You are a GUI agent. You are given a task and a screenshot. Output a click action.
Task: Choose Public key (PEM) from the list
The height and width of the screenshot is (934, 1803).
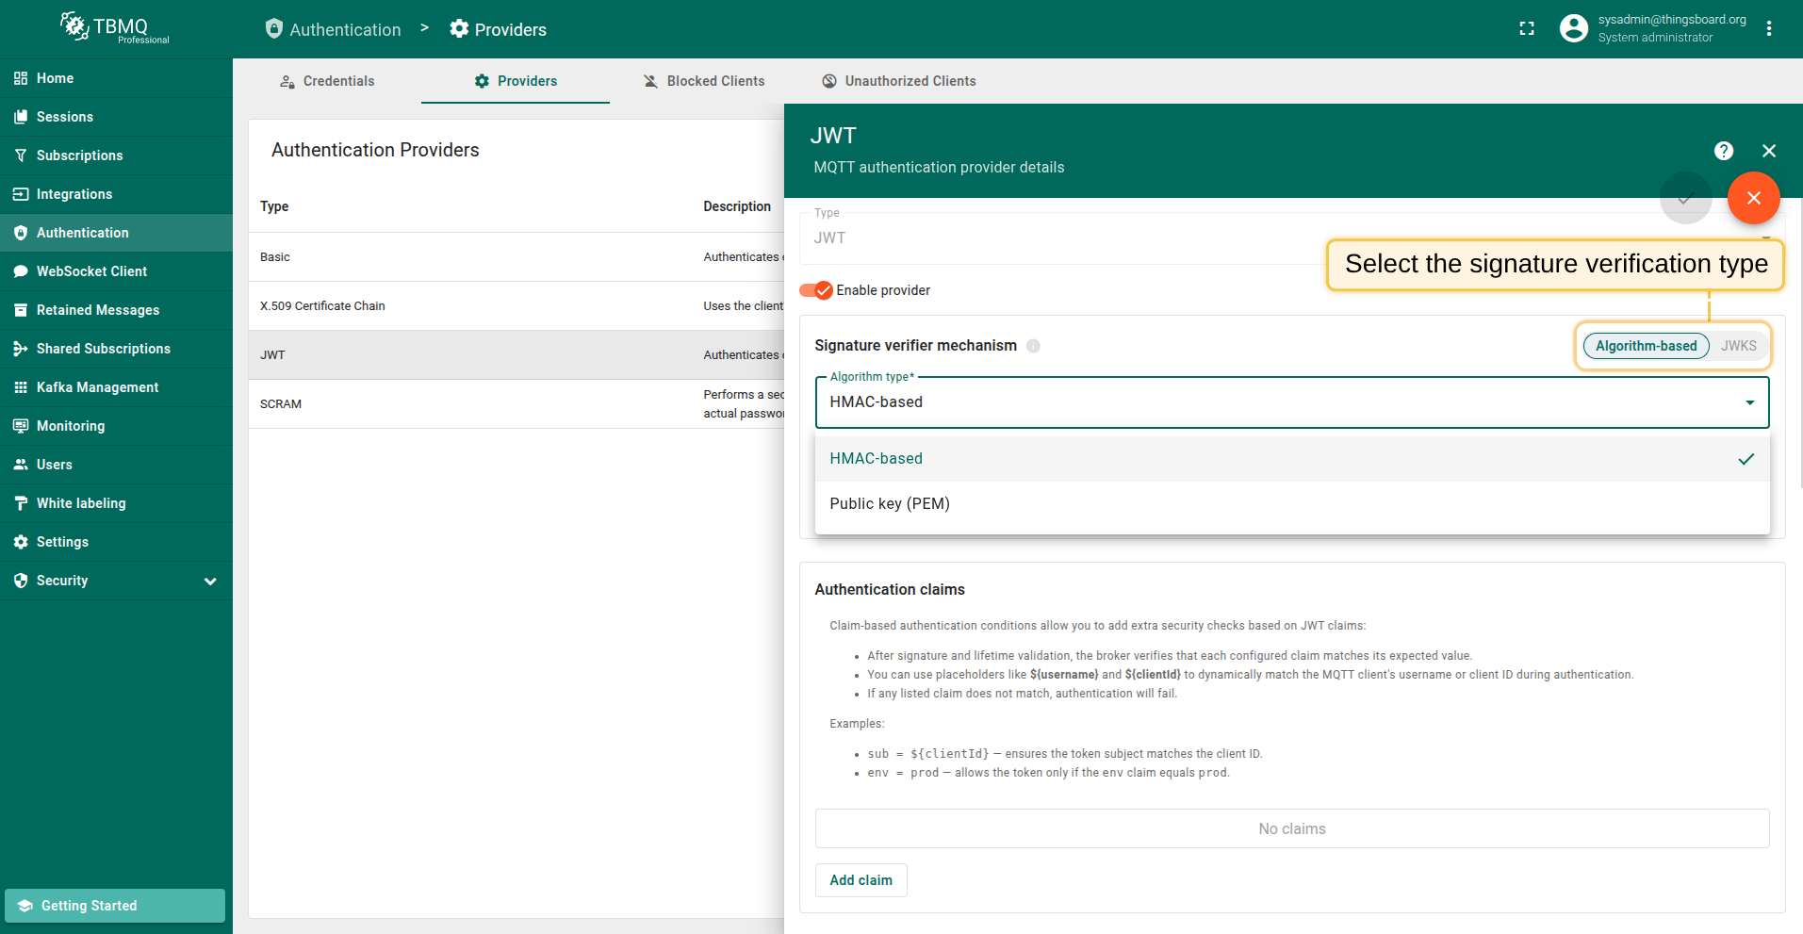point(890,504)
